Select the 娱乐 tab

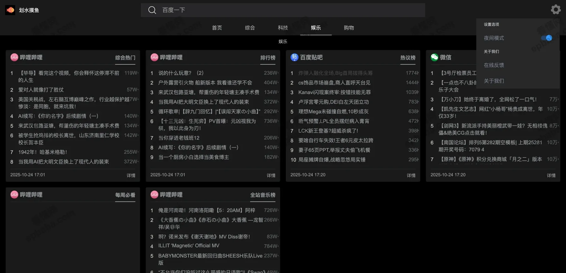[316, 28]
